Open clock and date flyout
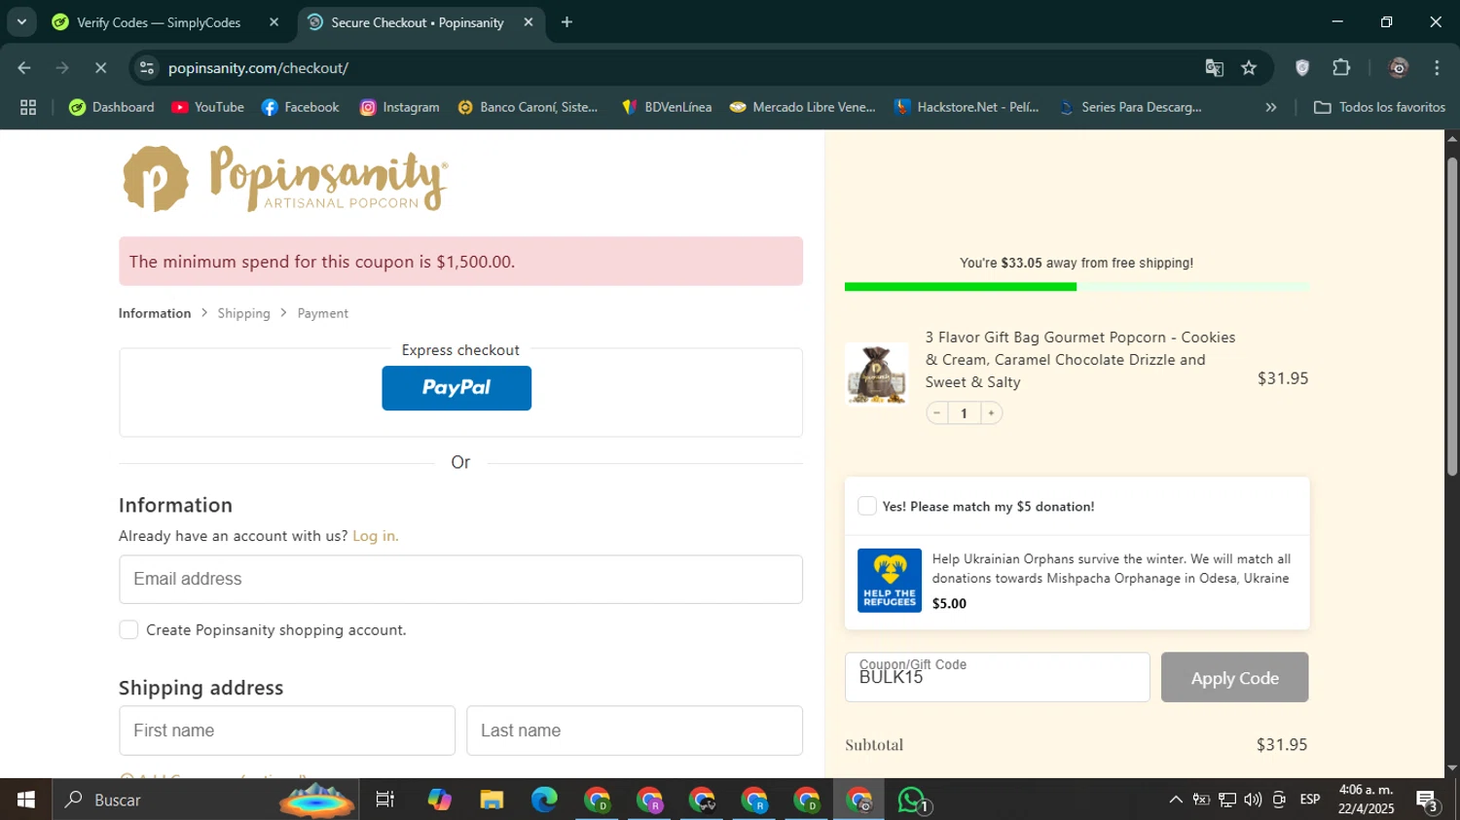Screen dimensions: 1460x820 pos(1366,800)
